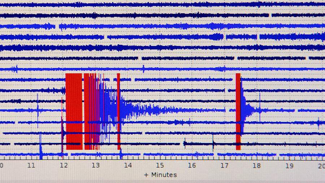Click the 16 minute axis label
The height and width of the screenshot is (183, 325).
pos(192,166)
